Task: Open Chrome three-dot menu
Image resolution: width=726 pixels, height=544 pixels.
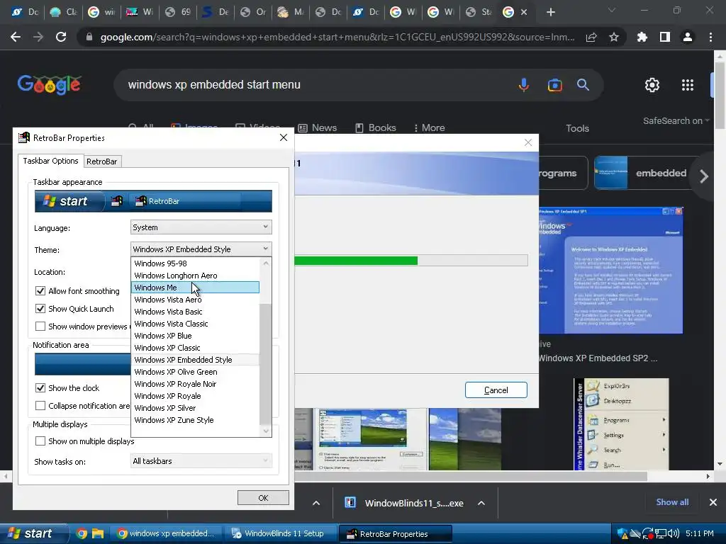Action: (710, 37)
